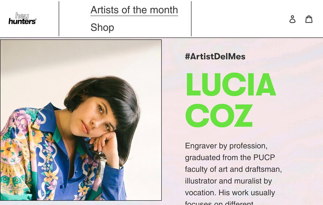This screenshot has width=323, height=205.
Task: Open the user account login icon
Action: point(292,19)
